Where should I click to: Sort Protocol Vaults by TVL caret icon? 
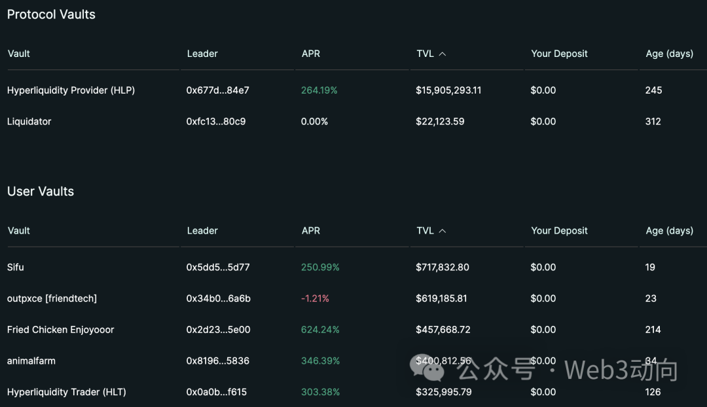[443, 54]
